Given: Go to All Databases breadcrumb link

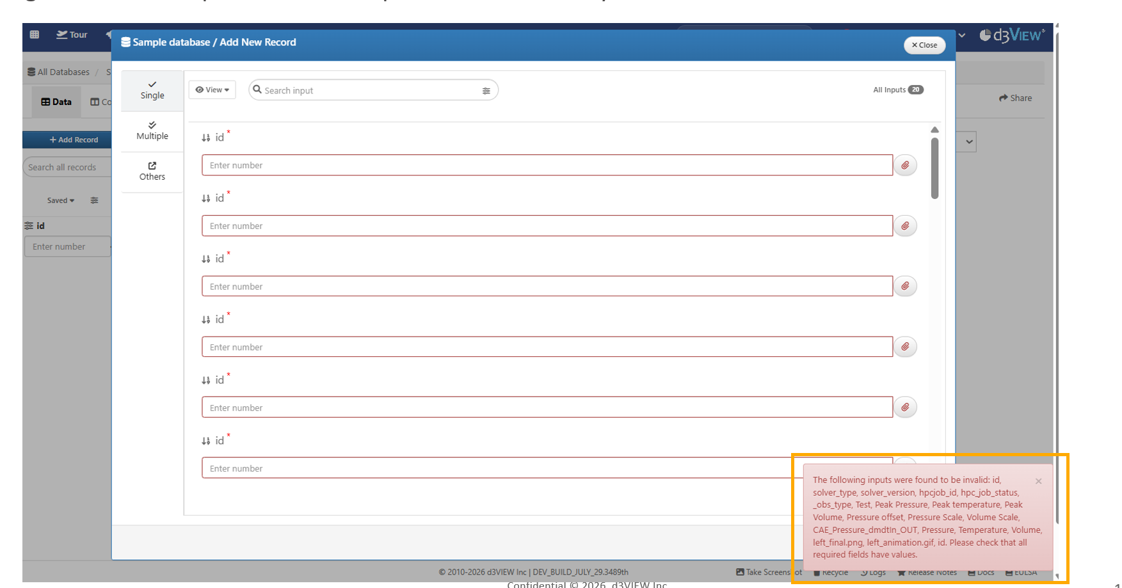Looking at the screenshot, I should pyautogui.click(x=58, y=72).
